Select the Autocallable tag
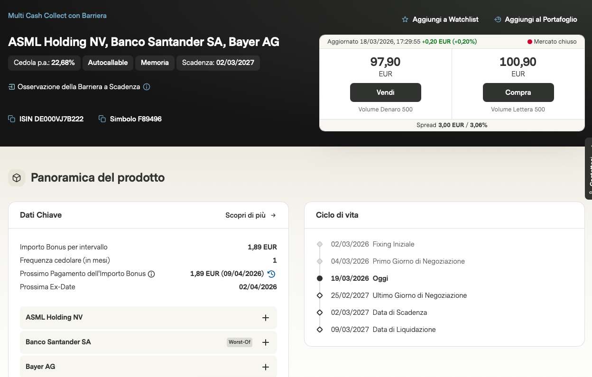Screen dimensions: 592x377 point(108,63)
